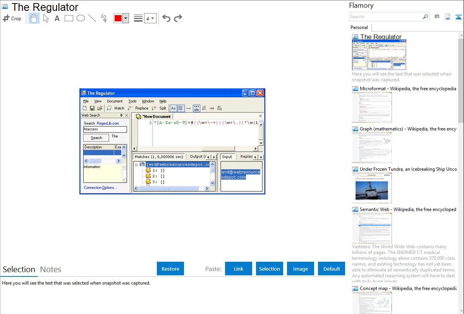This screenshot has height=314, width=464.
Task: Activate the hand pan tool
Action: pyautogui.click(x=34, y=18)
